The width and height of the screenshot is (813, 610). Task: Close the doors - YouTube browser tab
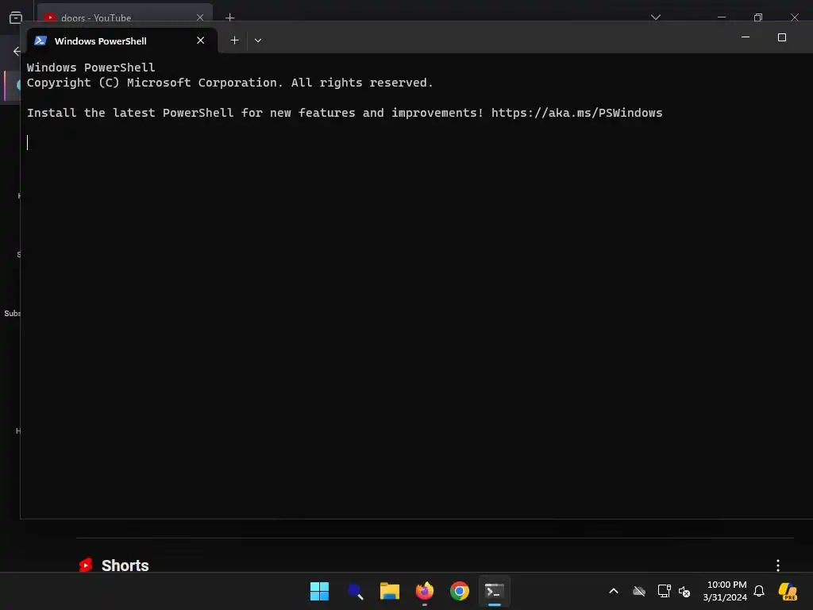pos(200,17)
